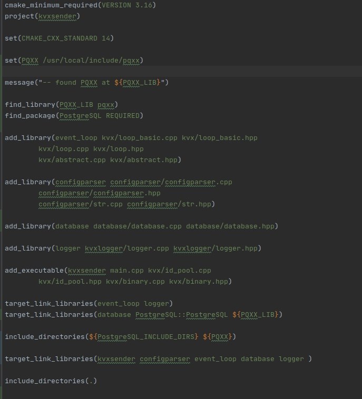Viewport: 362px width, 399px height.
Task: Click kvx/loop_basic.cpp source file
Action: 139,138
